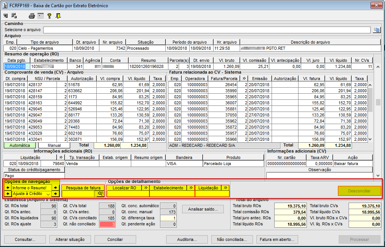Toggle the Manual mode button
Screen dimensions: 385x247
[54, 145]
